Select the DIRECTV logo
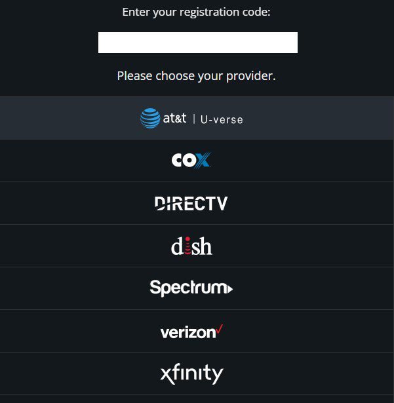 click(x=191, y=203)
